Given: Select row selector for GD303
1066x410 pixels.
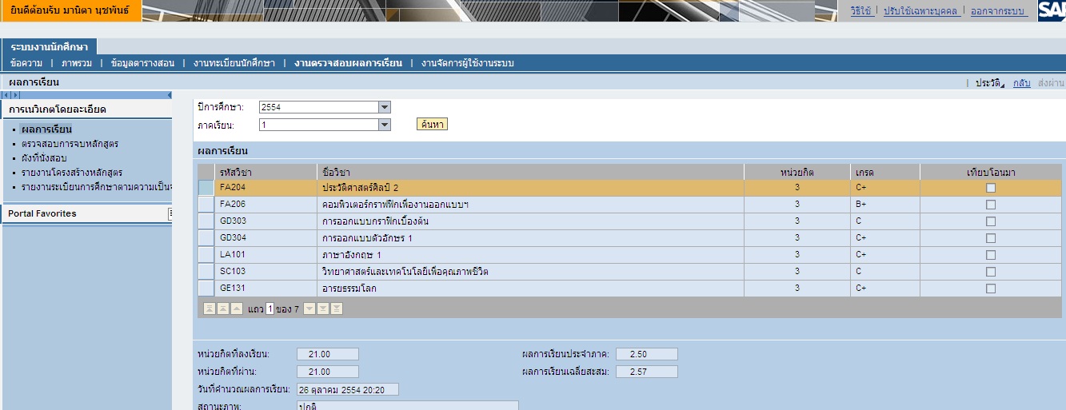Looking at the screenshot, I should 206,221.
